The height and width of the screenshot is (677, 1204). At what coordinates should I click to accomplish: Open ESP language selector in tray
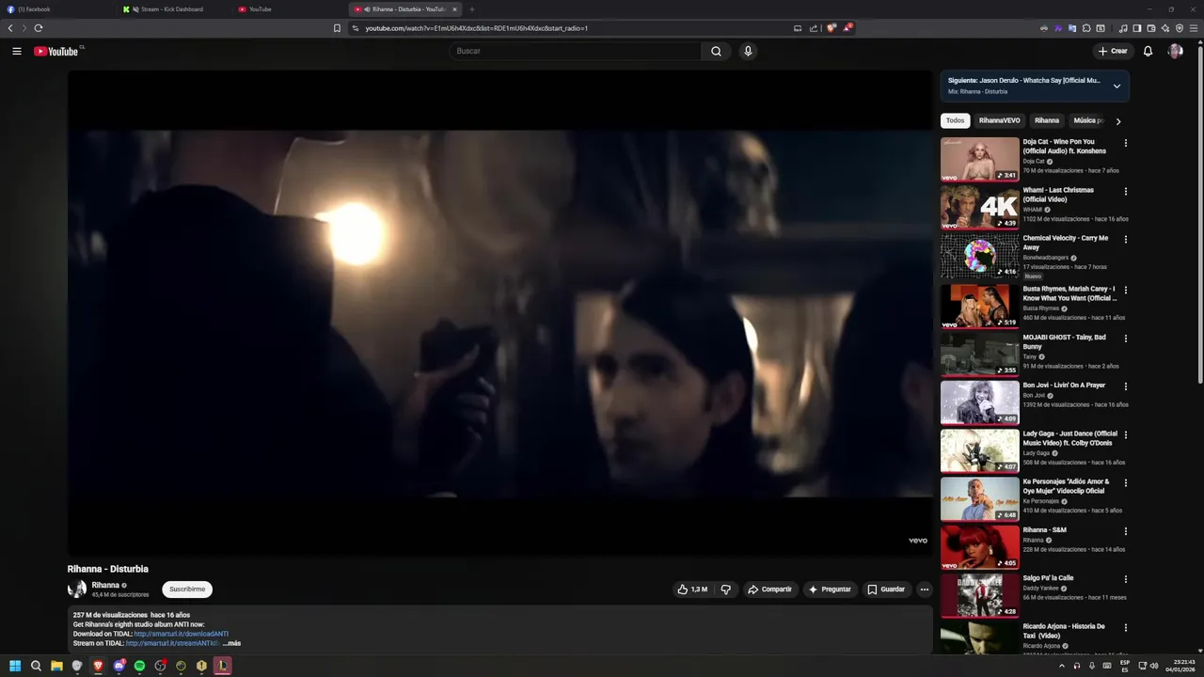(x=1125, y=666)
